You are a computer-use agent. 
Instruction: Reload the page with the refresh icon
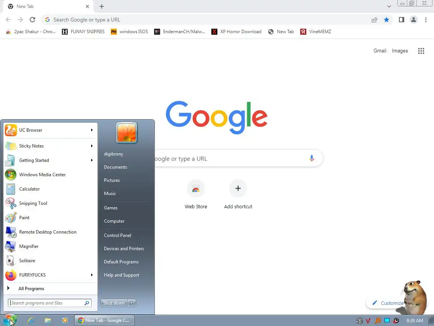(x=32, y=20)
